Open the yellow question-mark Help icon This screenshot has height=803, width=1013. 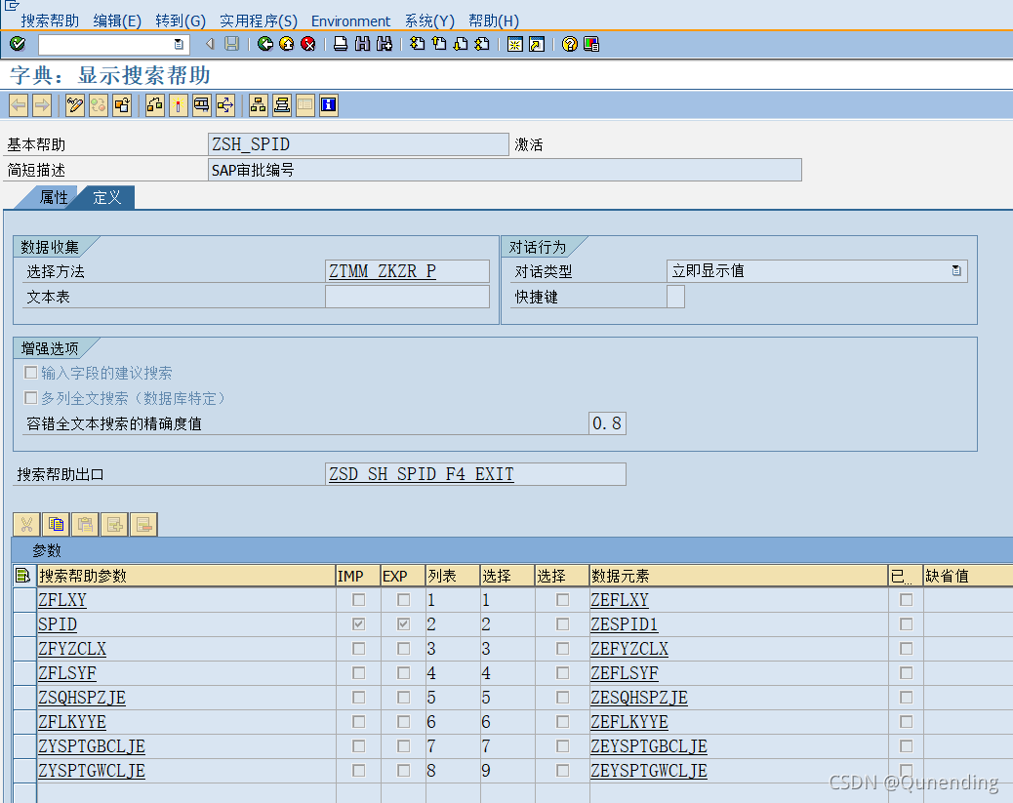pyautogui.click(x=569, y=44)
